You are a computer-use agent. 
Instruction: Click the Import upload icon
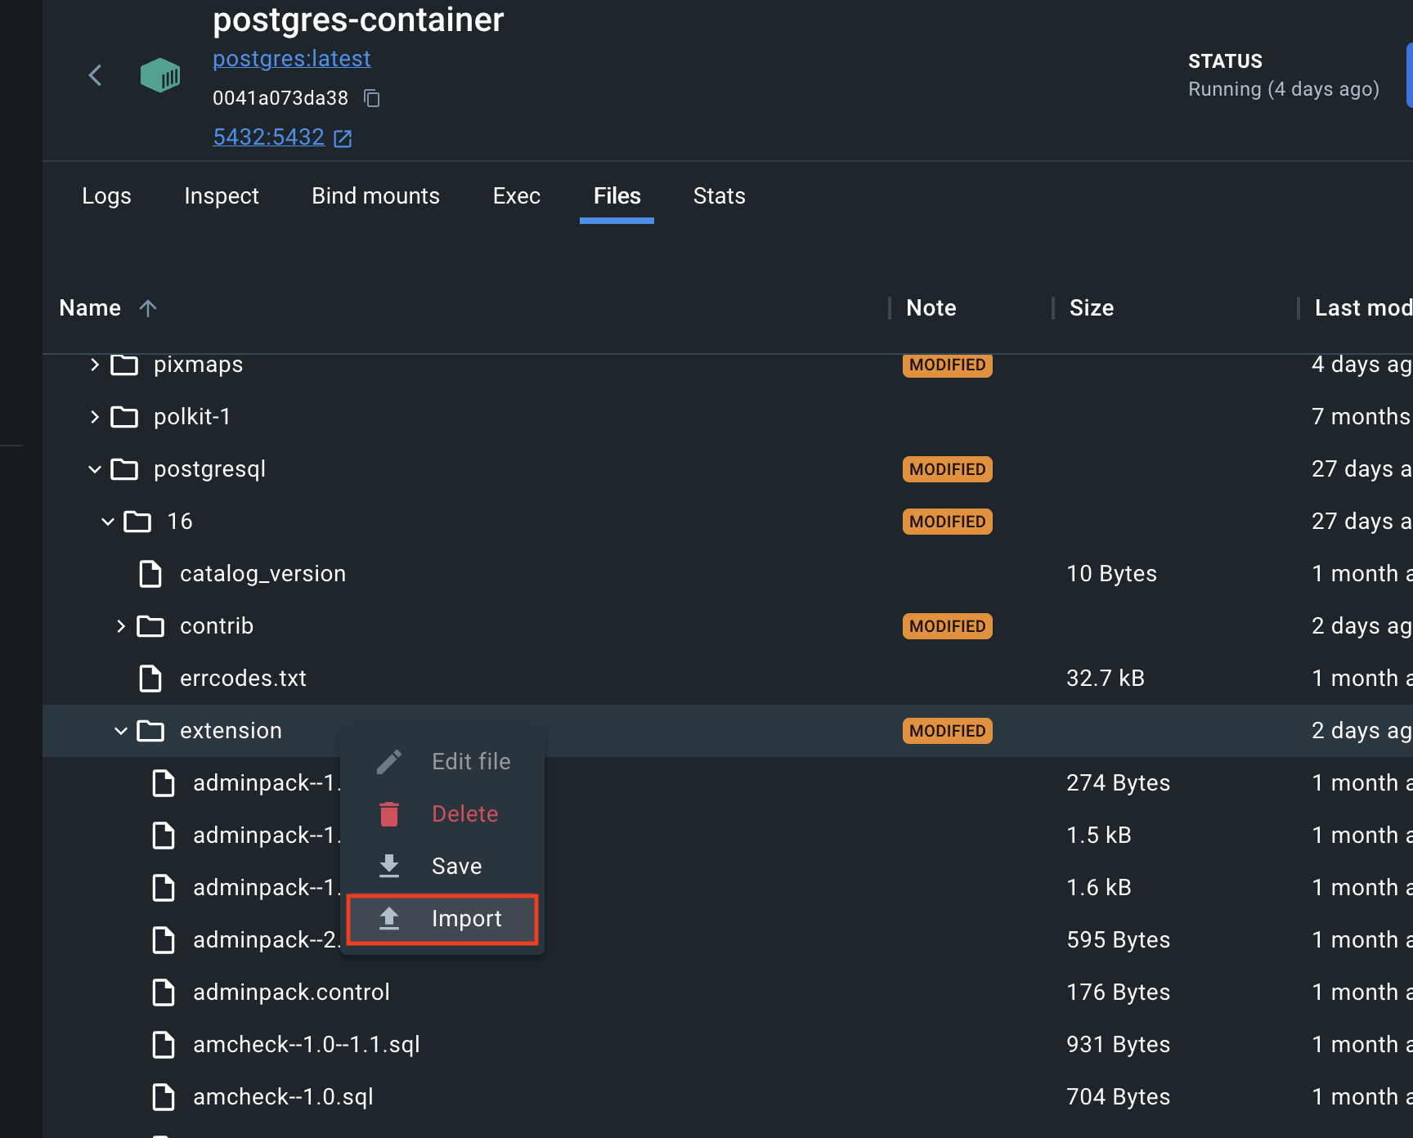[x=389, y=918]
